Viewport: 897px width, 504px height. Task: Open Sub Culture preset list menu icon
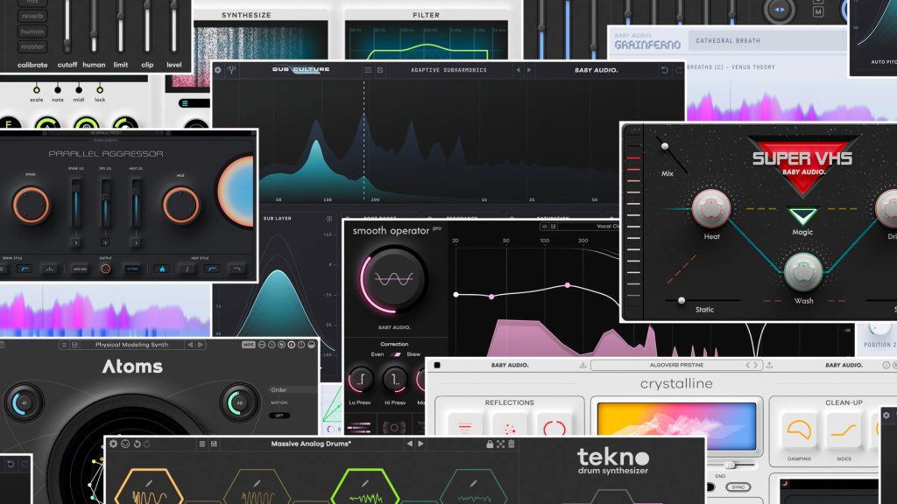pyautogui.click(x=368, y=70)
